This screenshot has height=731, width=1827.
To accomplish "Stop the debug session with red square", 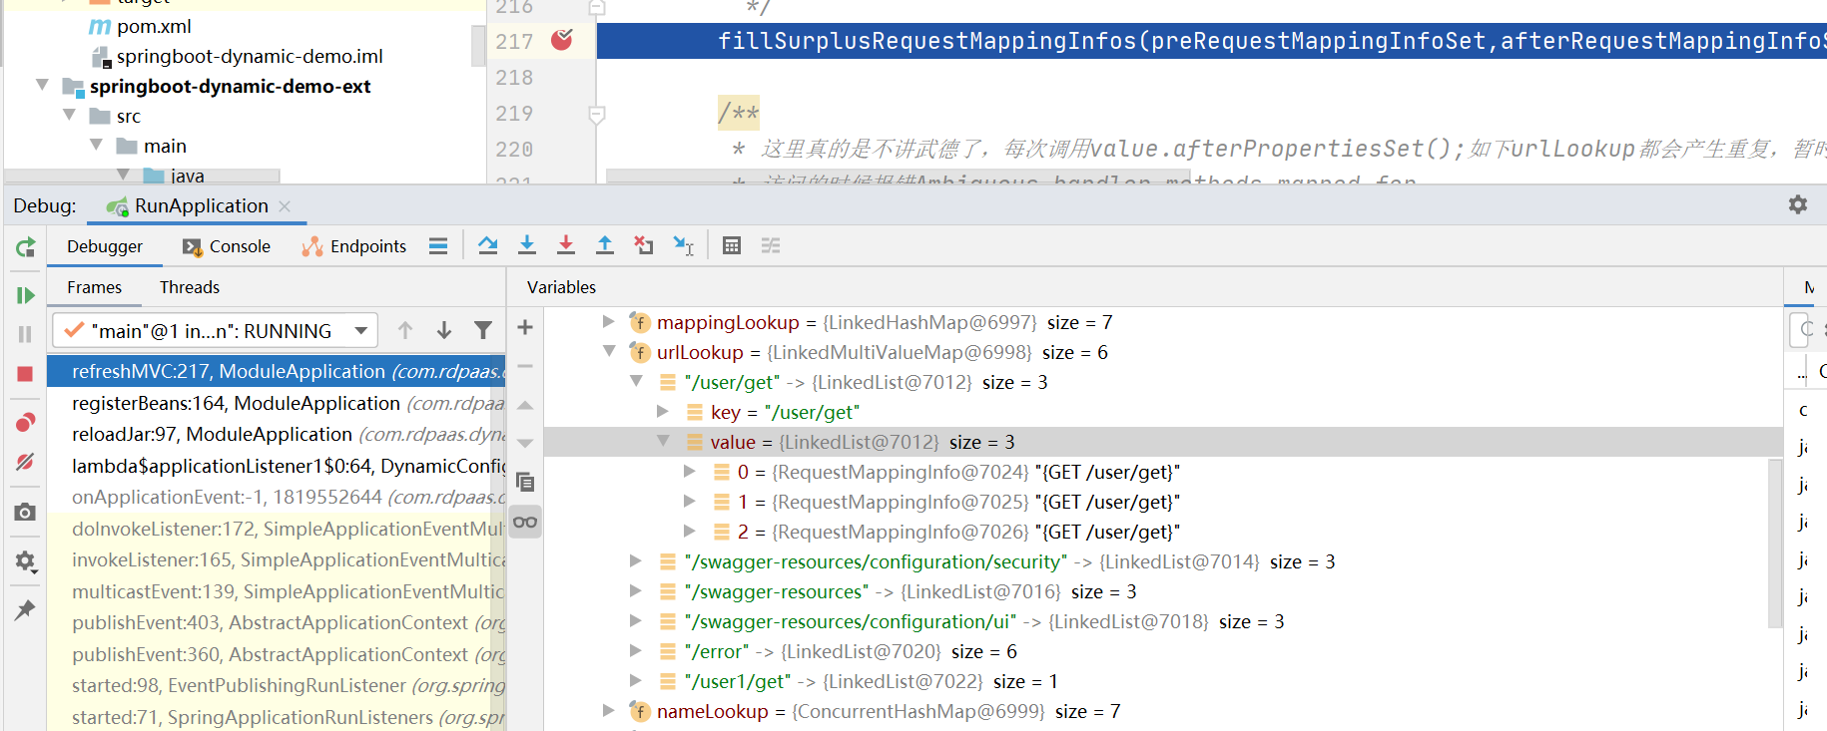I will [x=25, y=374].
